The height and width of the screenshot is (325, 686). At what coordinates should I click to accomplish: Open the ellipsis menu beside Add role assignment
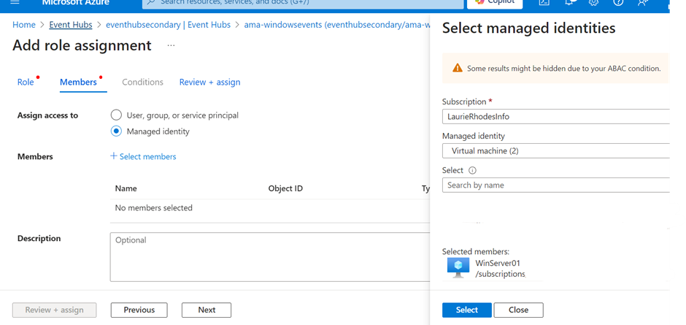pos(171,45)
